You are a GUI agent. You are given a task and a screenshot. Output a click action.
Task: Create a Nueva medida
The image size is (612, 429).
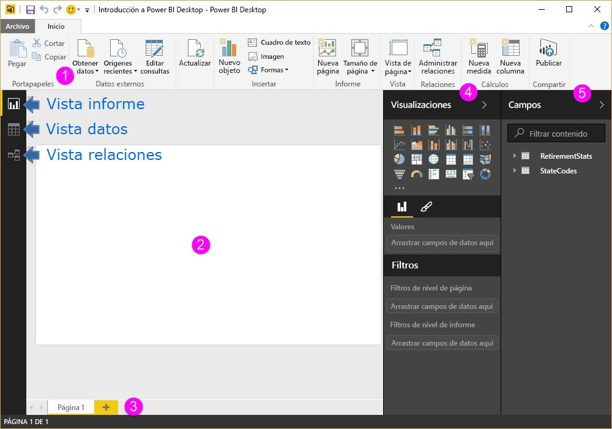point(479,56)
